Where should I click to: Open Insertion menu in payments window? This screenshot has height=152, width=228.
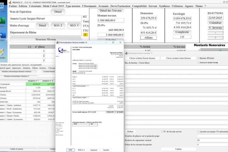tap(43, 68)
